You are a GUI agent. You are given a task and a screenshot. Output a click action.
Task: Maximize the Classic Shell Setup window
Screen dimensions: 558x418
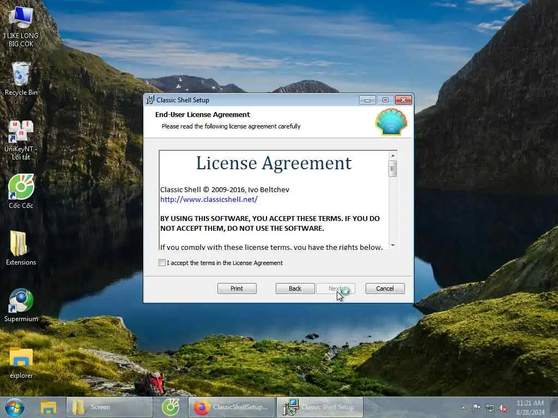coord(385,100)
